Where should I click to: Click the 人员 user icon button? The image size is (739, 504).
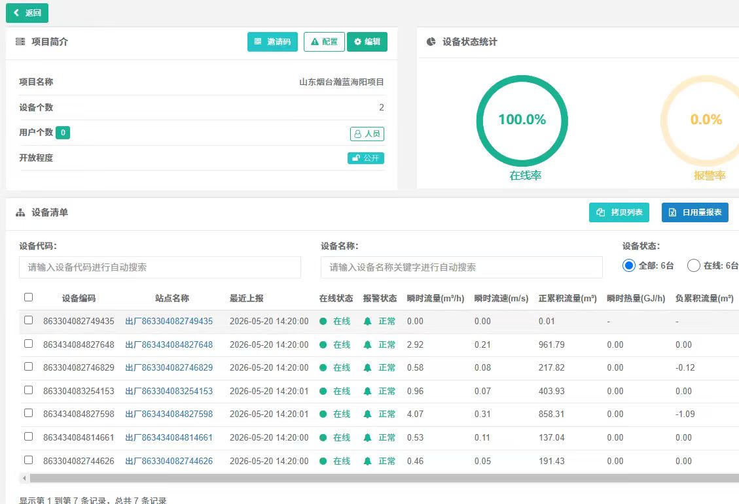(x=367, y=134)
